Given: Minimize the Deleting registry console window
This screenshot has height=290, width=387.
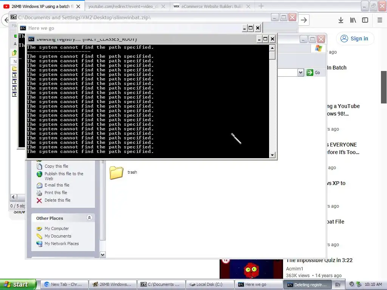Looking at the screenshot, I should (x=259, y=39).
